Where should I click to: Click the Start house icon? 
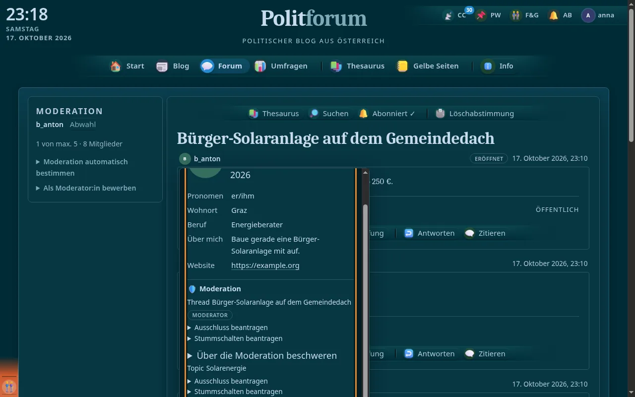[116, 66]
